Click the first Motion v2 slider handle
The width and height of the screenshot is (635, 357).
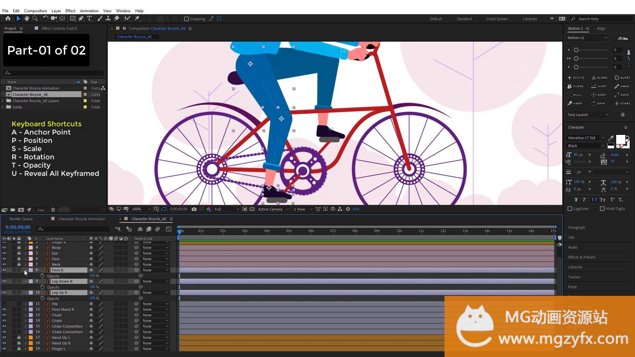coord(576,50)
